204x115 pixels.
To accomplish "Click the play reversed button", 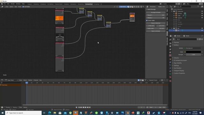I will click(83, 107).
